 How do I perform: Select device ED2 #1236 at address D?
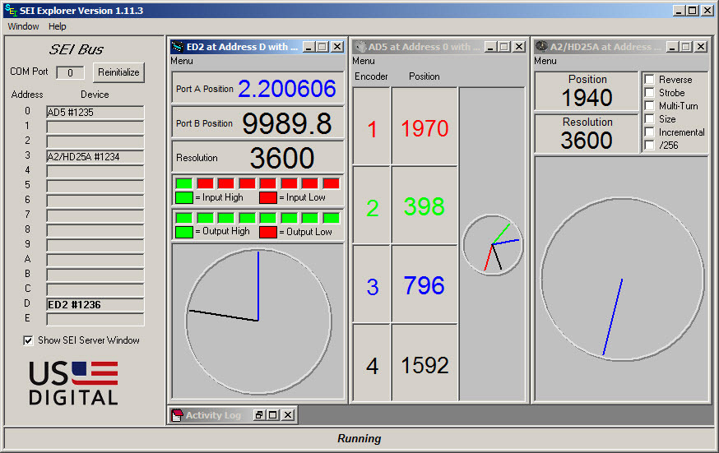[x=95, y=304]
